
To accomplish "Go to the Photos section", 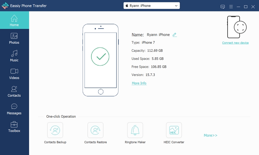I will point(14,38).
